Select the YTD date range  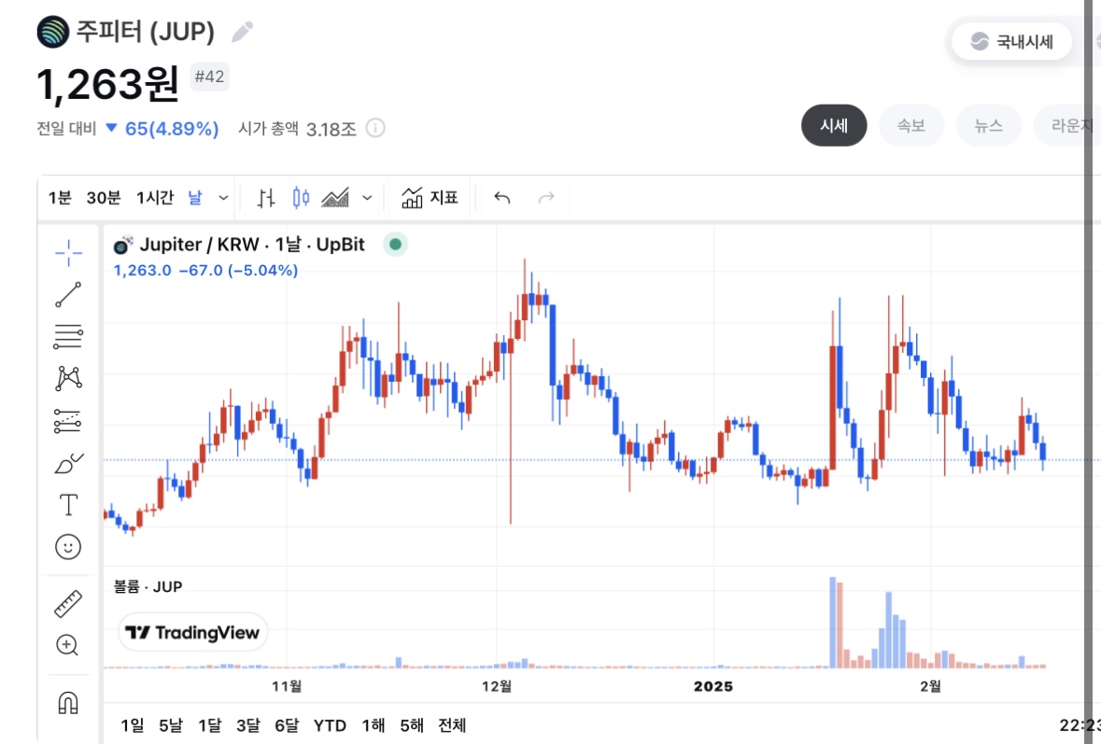tap(330, 725)
